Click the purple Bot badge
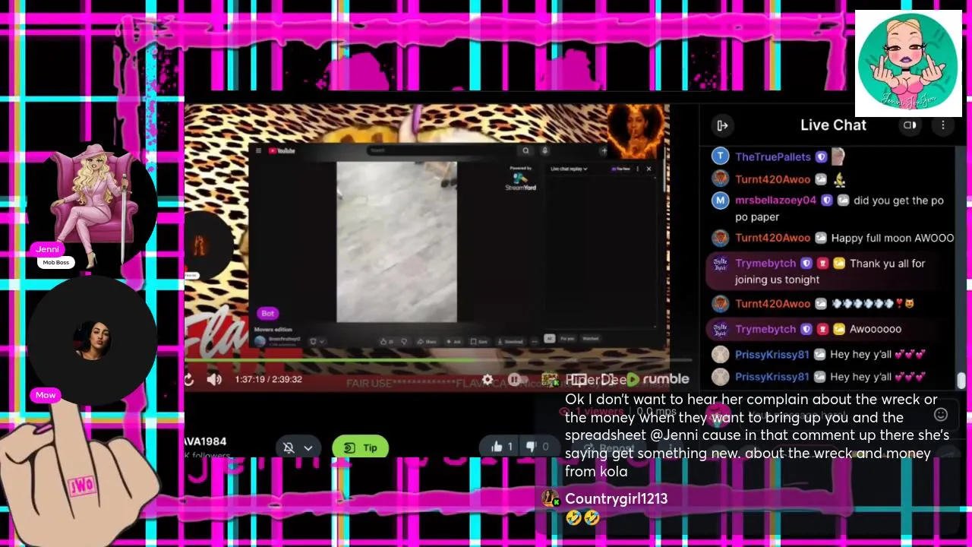The image size is (972, 547). coord(267,313)
